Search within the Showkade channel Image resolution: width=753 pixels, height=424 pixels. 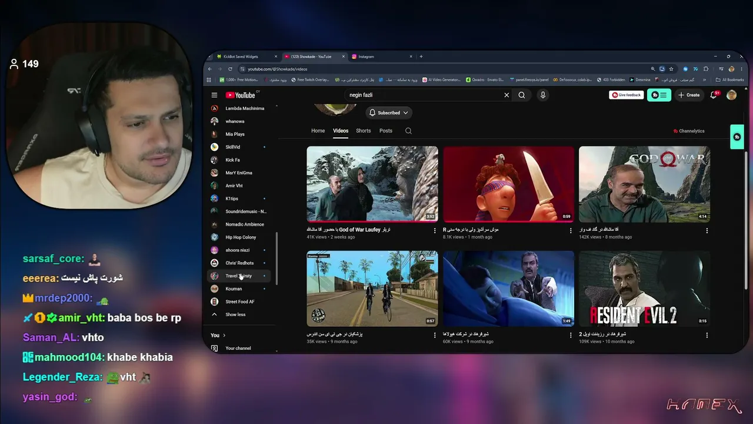(408, 131)
